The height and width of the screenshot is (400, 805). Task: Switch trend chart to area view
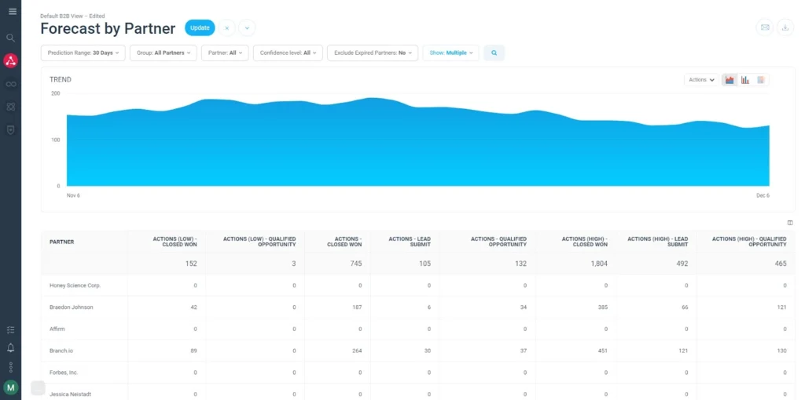click(x=730, y=80)
